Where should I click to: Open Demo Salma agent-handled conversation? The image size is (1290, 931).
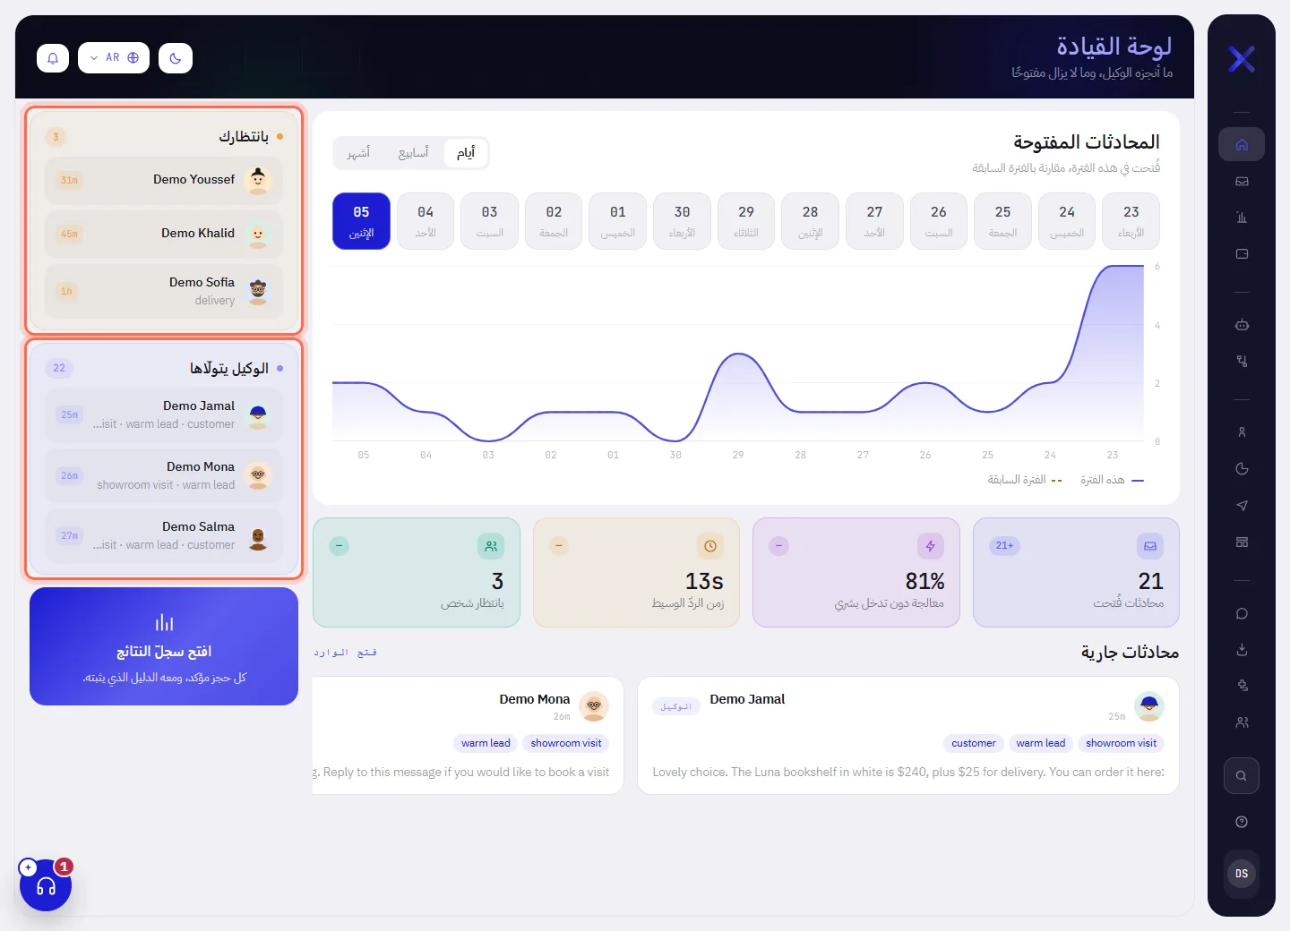(164, 535)
